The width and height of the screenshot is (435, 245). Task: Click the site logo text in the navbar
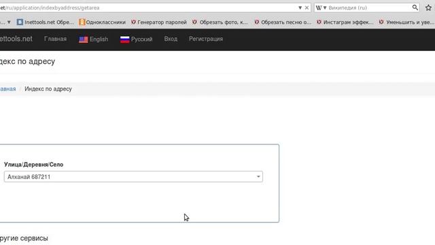tap(16, 39)
